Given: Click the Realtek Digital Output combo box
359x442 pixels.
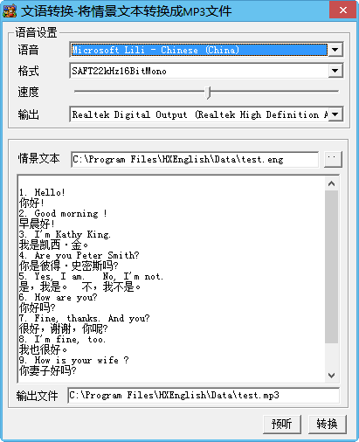Looking at the screenshot, I should pos(199,114).
